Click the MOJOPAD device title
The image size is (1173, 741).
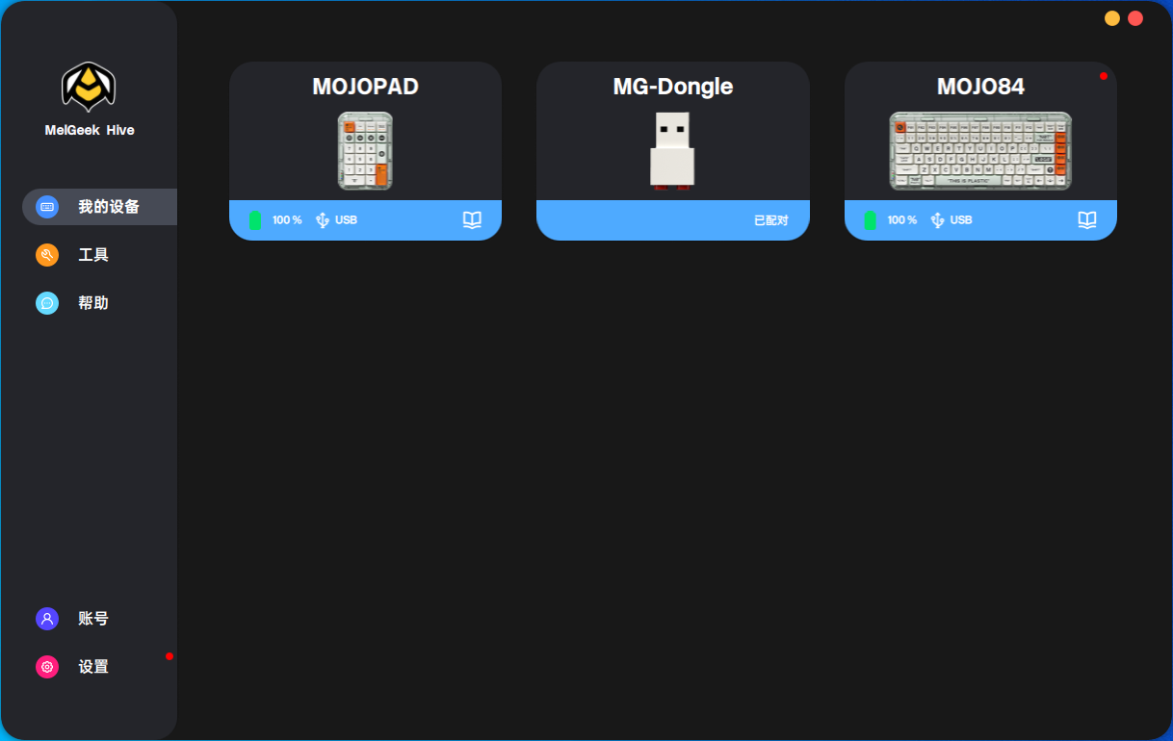pyautogui.click(x=365, y=87)
